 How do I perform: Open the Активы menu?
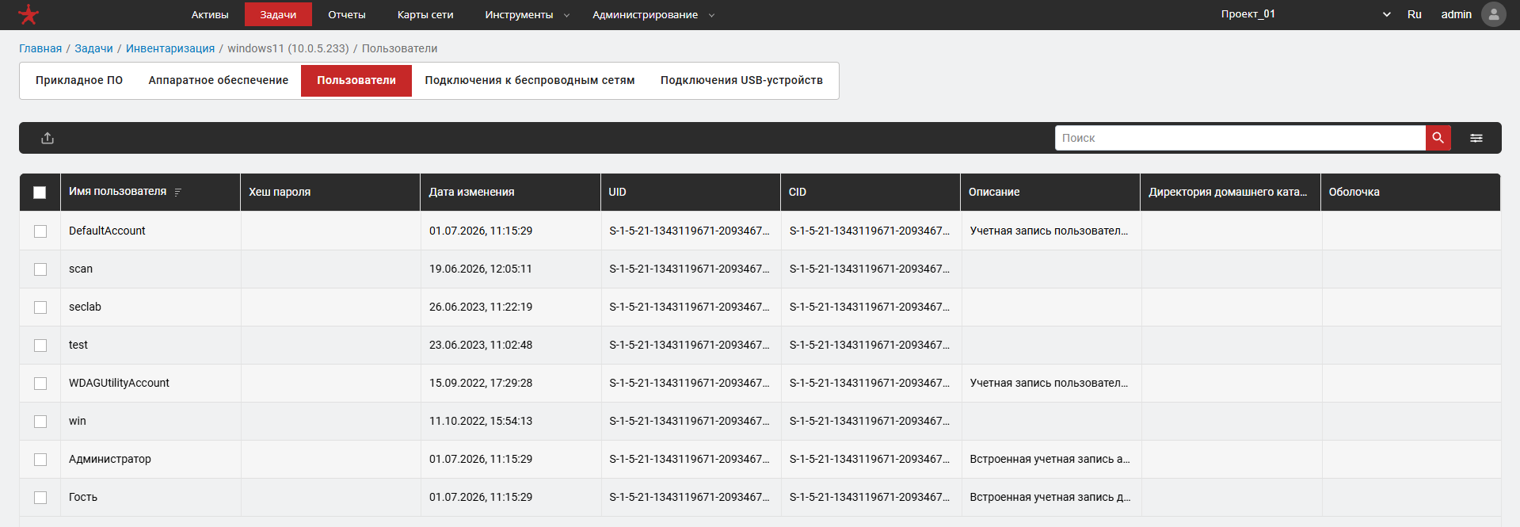[x=210, y=14]
